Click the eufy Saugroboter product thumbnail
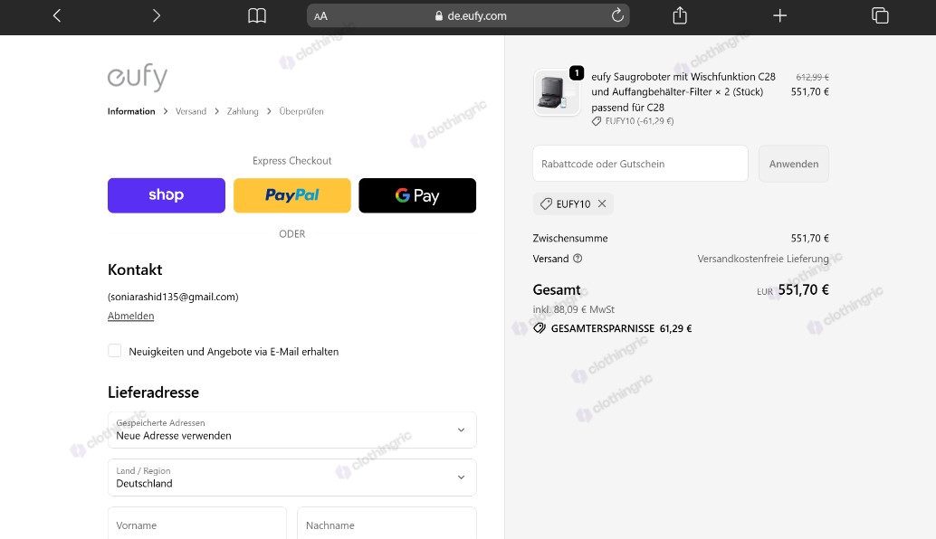This screenshot has width=936, height=539. point(557,92)
